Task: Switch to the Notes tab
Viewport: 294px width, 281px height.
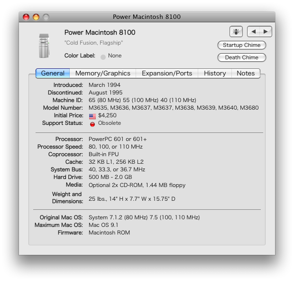Action: (246, 73)
